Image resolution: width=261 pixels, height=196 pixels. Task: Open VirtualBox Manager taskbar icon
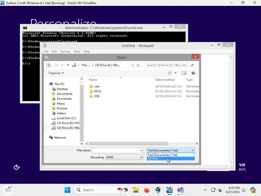158,190
